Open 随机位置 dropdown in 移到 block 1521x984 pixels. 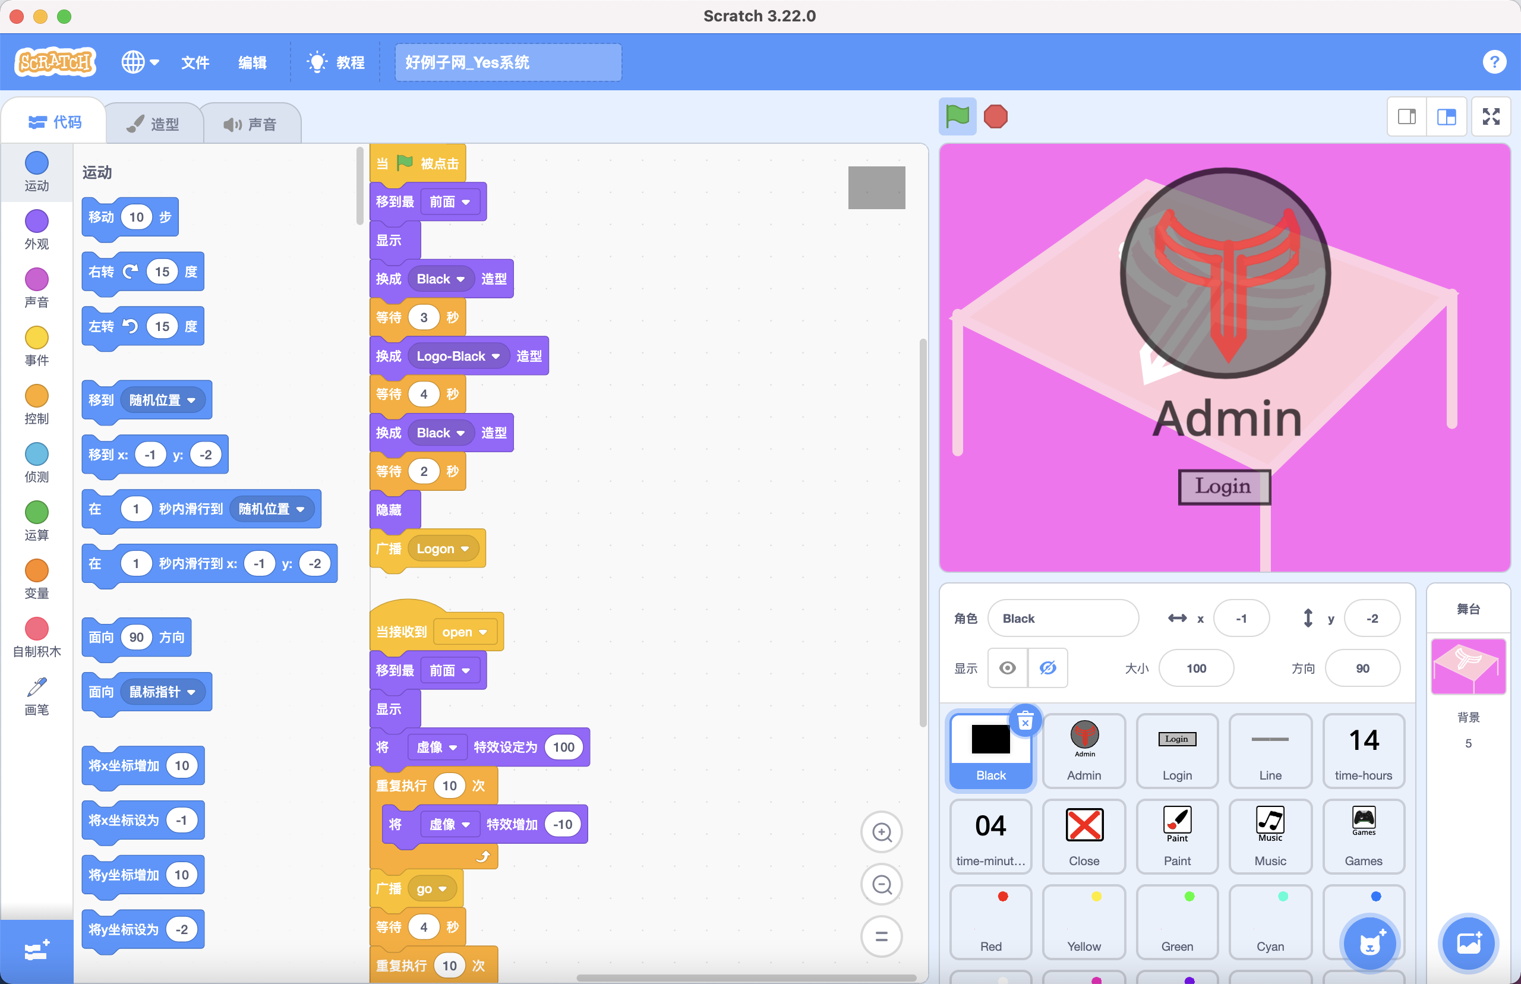click(x=162, y=400)
